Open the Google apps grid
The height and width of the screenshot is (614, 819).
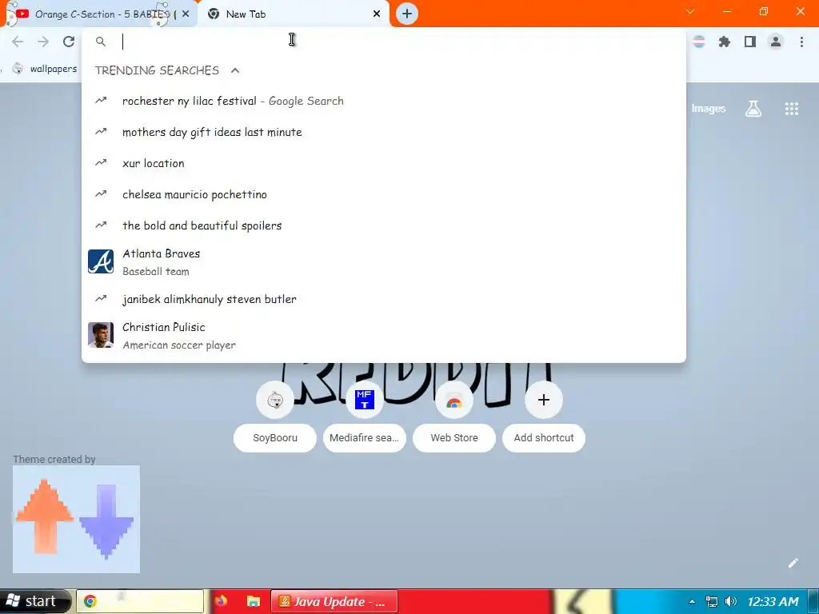(x=791, y=109)
